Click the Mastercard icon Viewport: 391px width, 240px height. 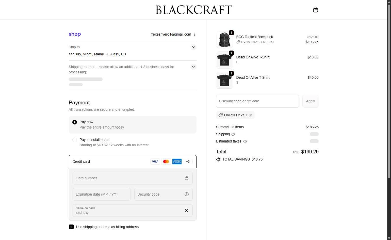pos(166,162)
